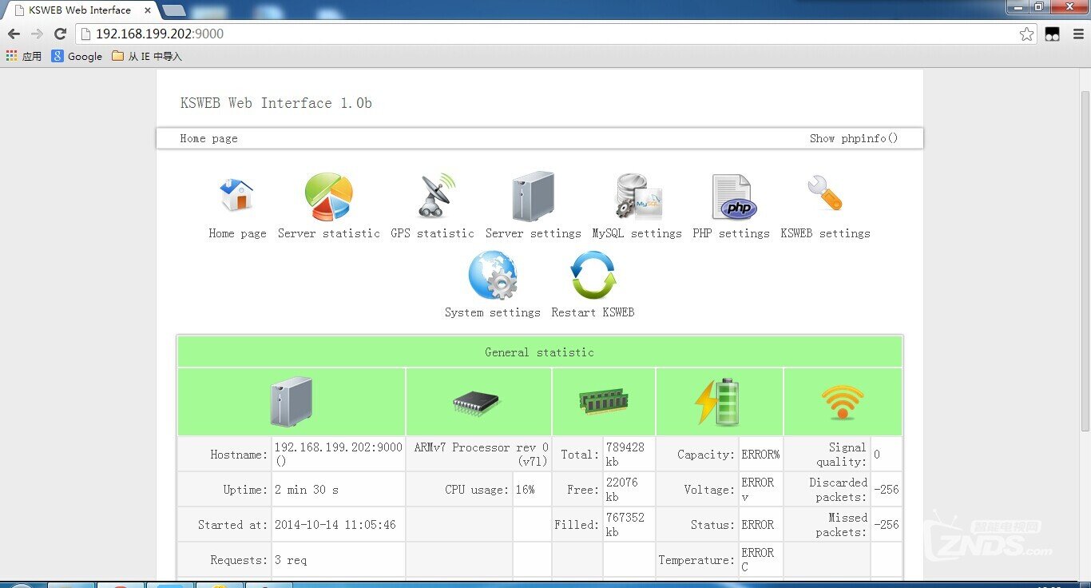Reload the page with refresh icon

tap(60, 34)
